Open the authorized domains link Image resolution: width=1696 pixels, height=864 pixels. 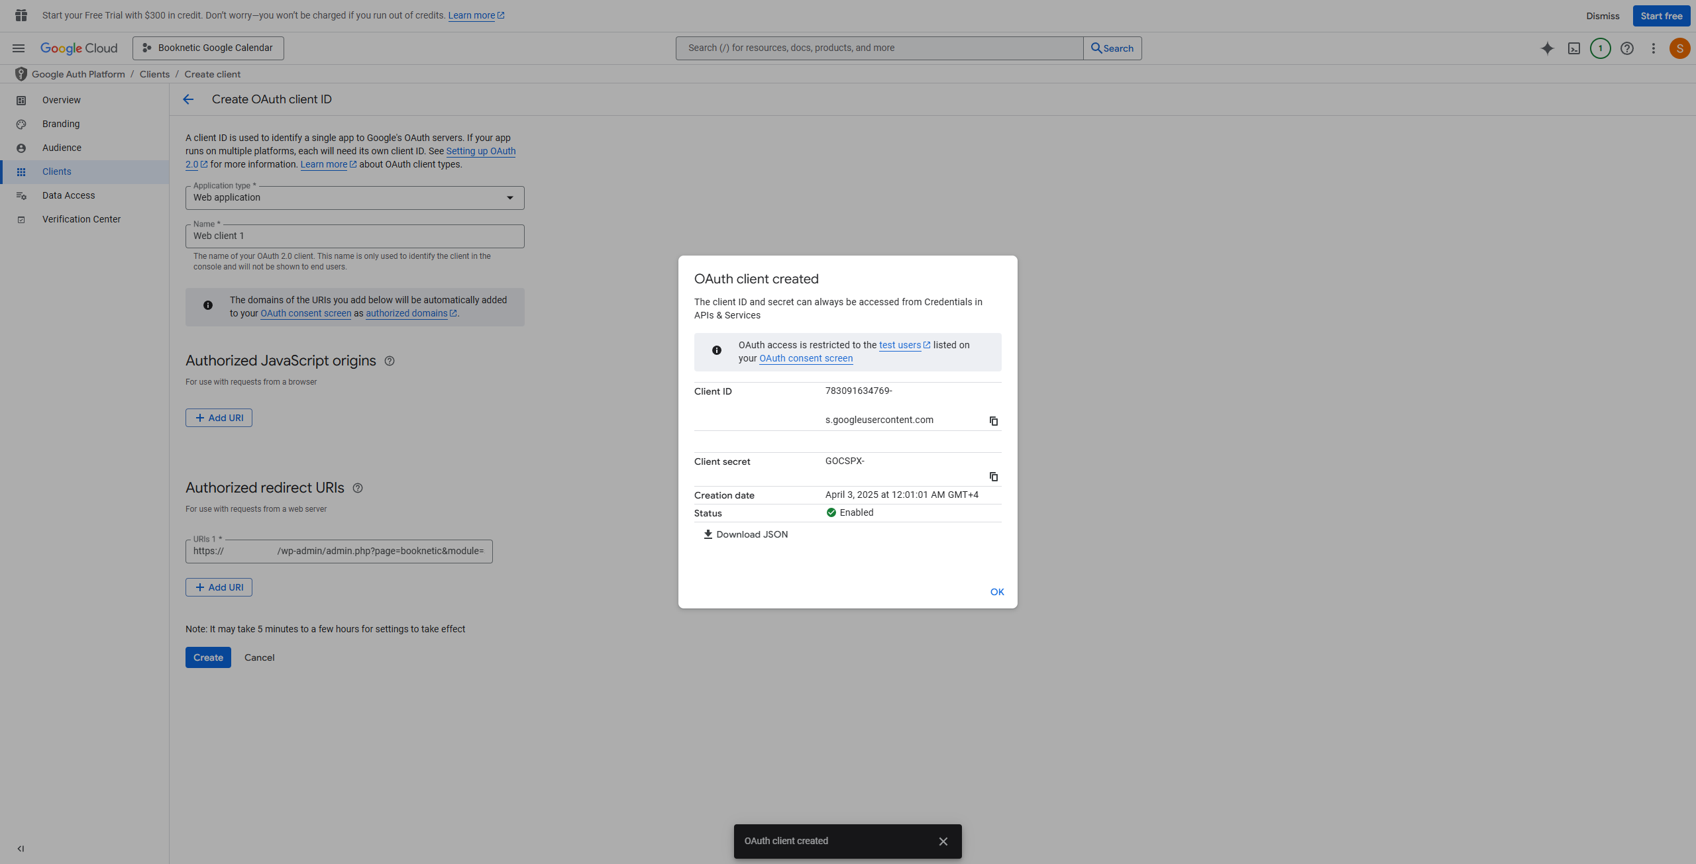[x=411, y=313]
